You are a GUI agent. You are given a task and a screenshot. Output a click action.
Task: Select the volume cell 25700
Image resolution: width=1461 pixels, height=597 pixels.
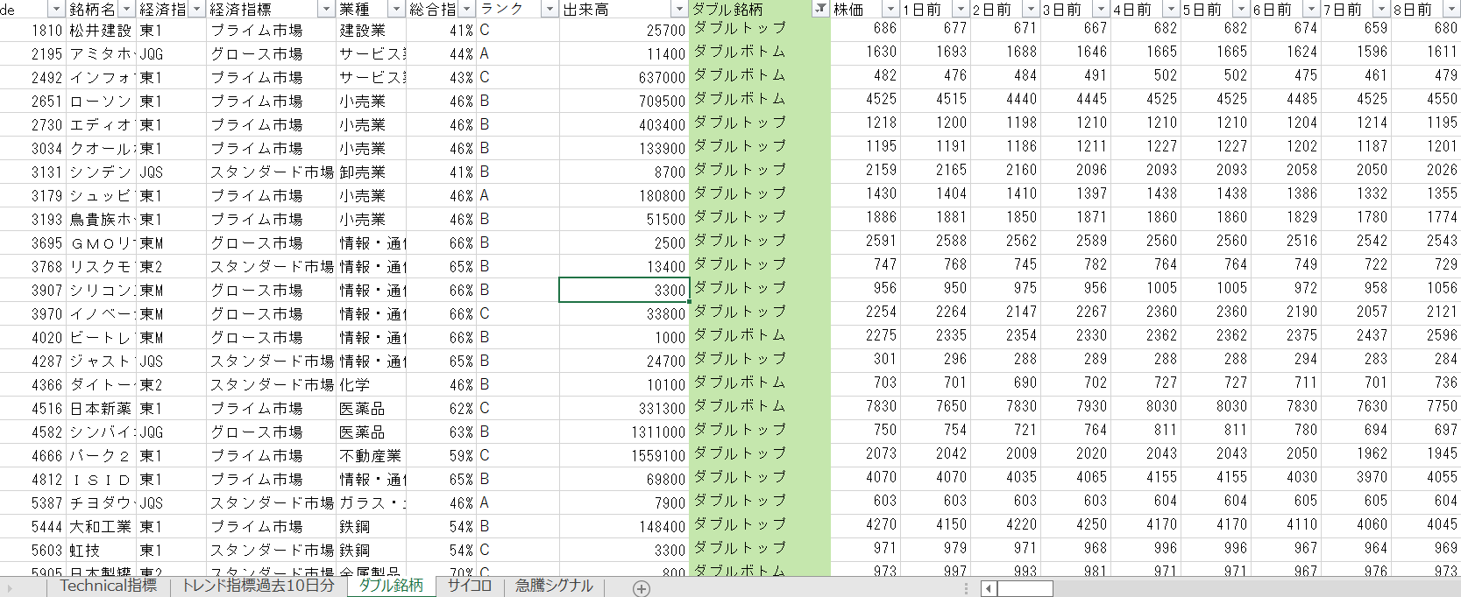point(624,30)
